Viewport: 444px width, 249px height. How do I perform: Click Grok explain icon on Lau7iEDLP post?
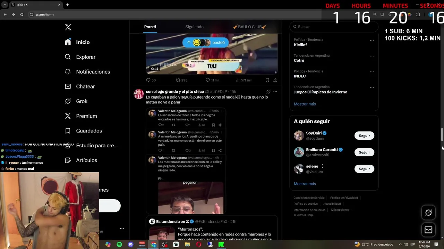point(268,92)
